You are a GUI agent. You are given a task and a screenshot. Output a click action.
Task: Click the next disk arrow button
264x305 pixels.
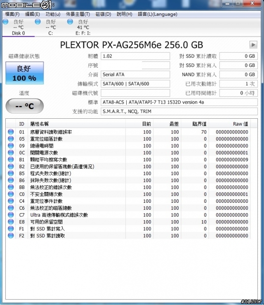click(x=253, y=45)
